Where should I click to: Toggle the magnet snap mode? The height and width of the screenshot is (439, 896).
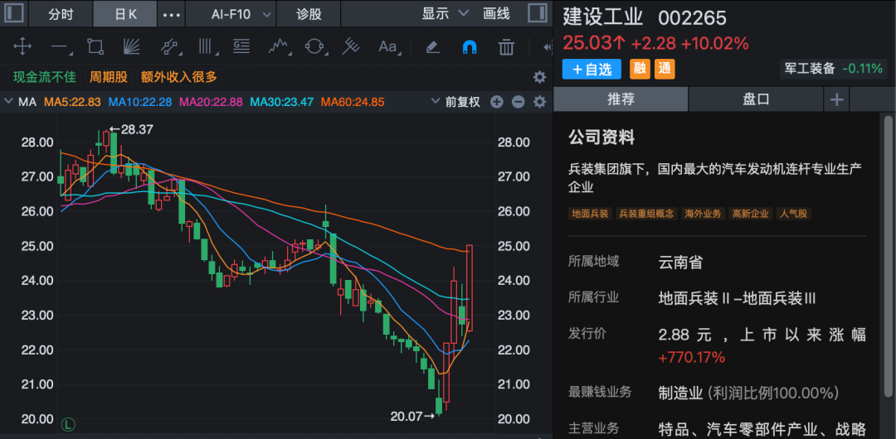pyautogui.click(x=469, y=46)
